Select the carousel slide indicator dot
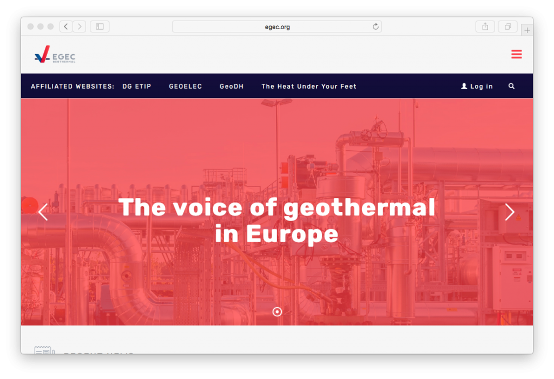The width and height of the screenshot is (554, 379). click(277, 311)
